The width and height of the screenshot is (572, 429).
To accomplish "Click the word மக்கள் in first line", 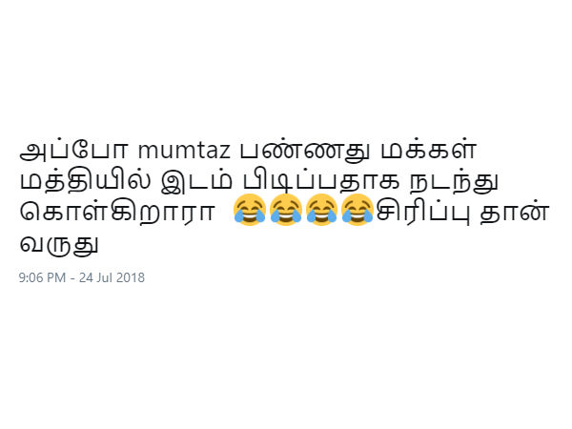I will (x=428, y=149).
